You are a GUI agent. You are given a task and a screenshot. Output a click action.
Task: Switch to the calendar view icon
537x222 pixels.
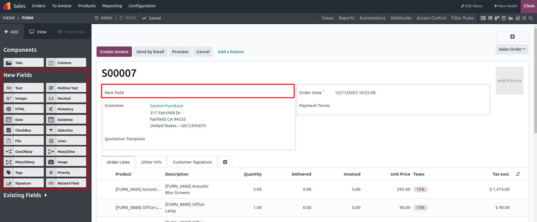tap(504, 18)
